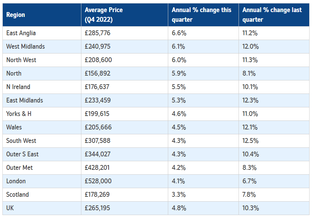Click South West last quarter value 12.5%

(251, 141)
